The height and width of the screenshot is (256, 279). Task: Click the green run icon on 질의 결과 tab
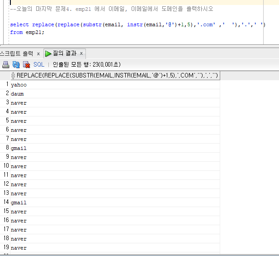coord(48,53)
